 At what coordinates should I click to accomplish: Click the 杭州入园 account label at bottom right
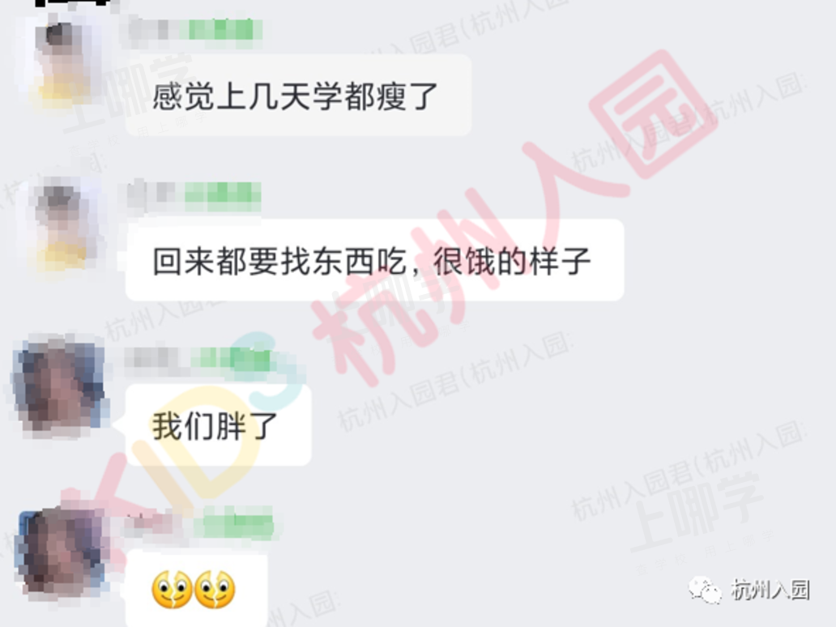(770, 591)
